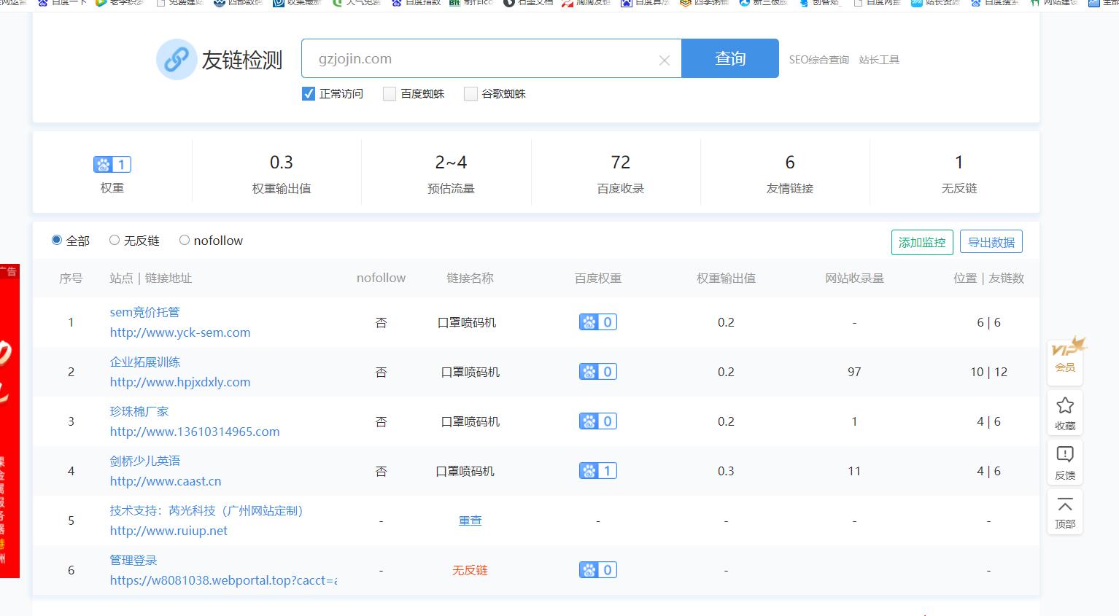1119x616 pixels.
Task: Click the 序号 column header
Action: (71, 278)
